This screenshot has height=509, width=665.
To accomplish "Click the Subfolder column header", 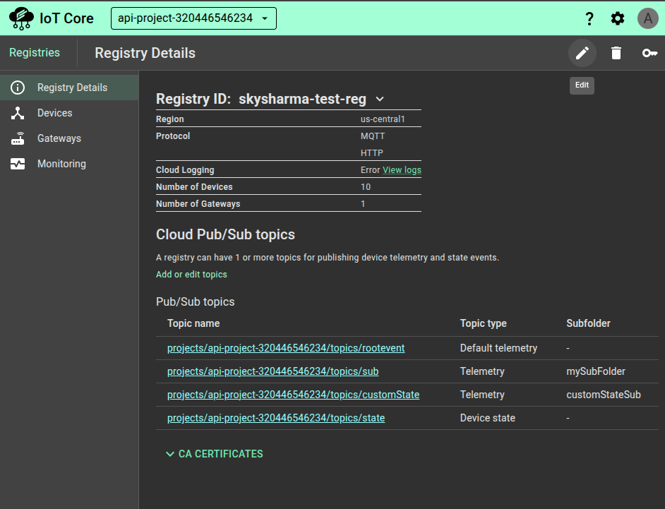I will point(588,323).
